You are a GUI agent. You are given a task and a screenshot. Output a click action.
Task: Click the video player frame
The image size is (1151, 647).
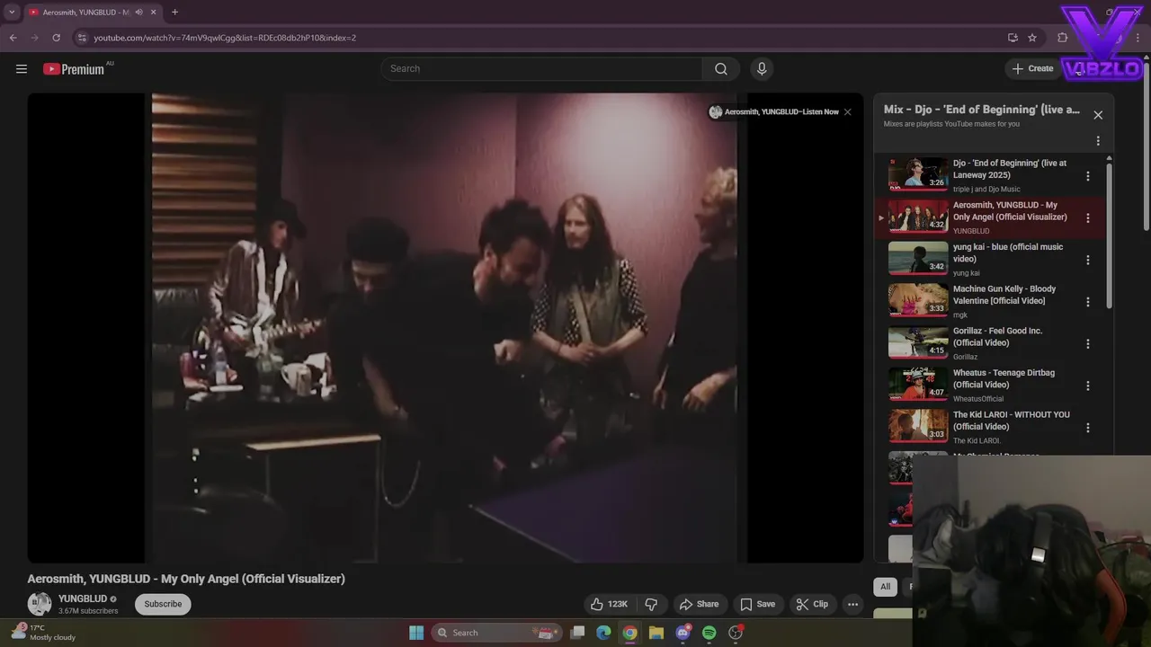445,328
